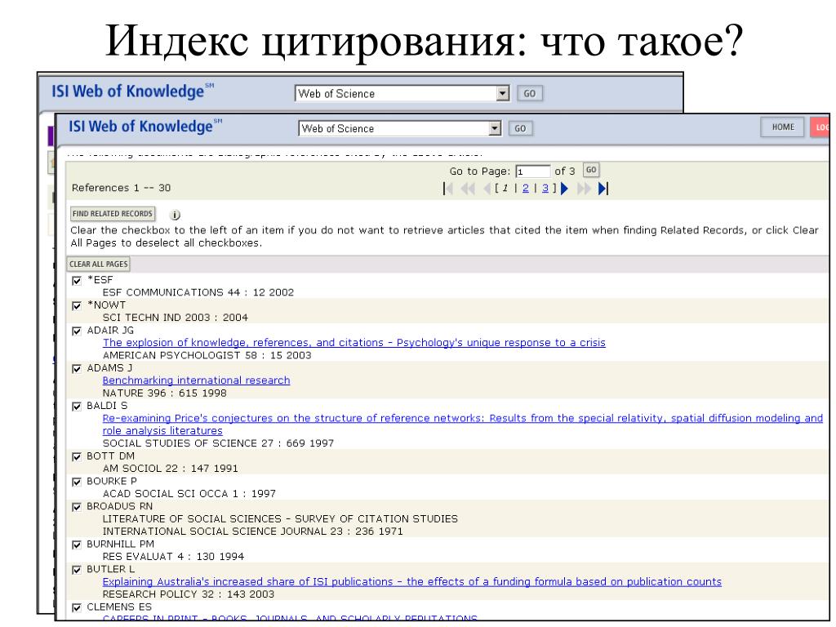Click the ISI Web of Knowledge logo in back window
This screenshot has width=836, height=627.
(132, 91)
